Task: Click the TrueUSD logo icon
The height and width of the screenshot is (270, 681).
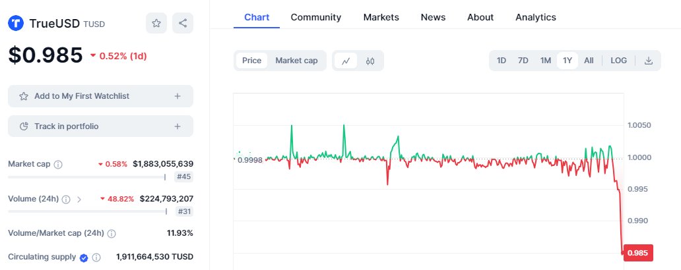Action: tap(16, 23)
